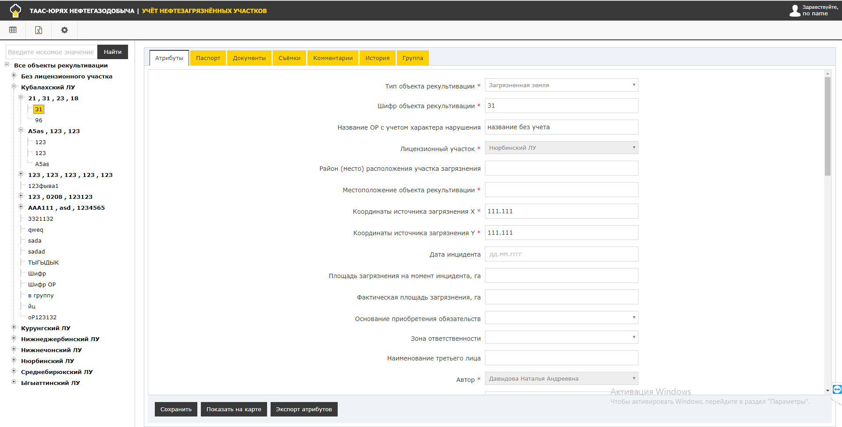842x427 pixels.
Task: Click the Показать на карте button
Action: pyautogui.click(x=234, y=409)
